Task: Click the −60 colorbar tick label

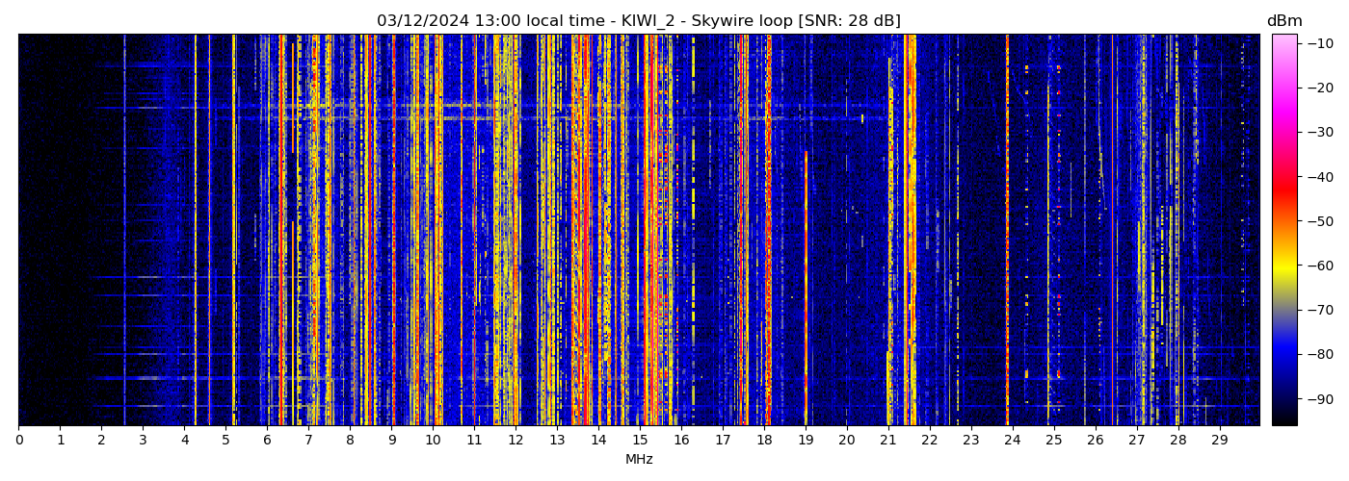Action: click(1319, 266)
